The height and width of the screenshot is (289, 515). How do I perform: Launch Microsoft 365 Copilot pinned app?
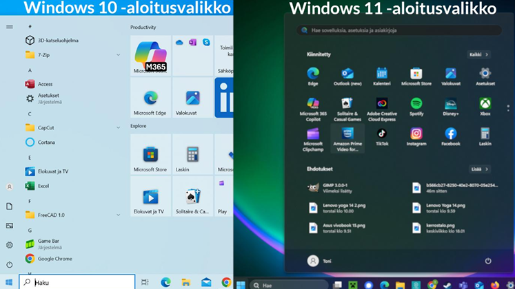[313, 109]
